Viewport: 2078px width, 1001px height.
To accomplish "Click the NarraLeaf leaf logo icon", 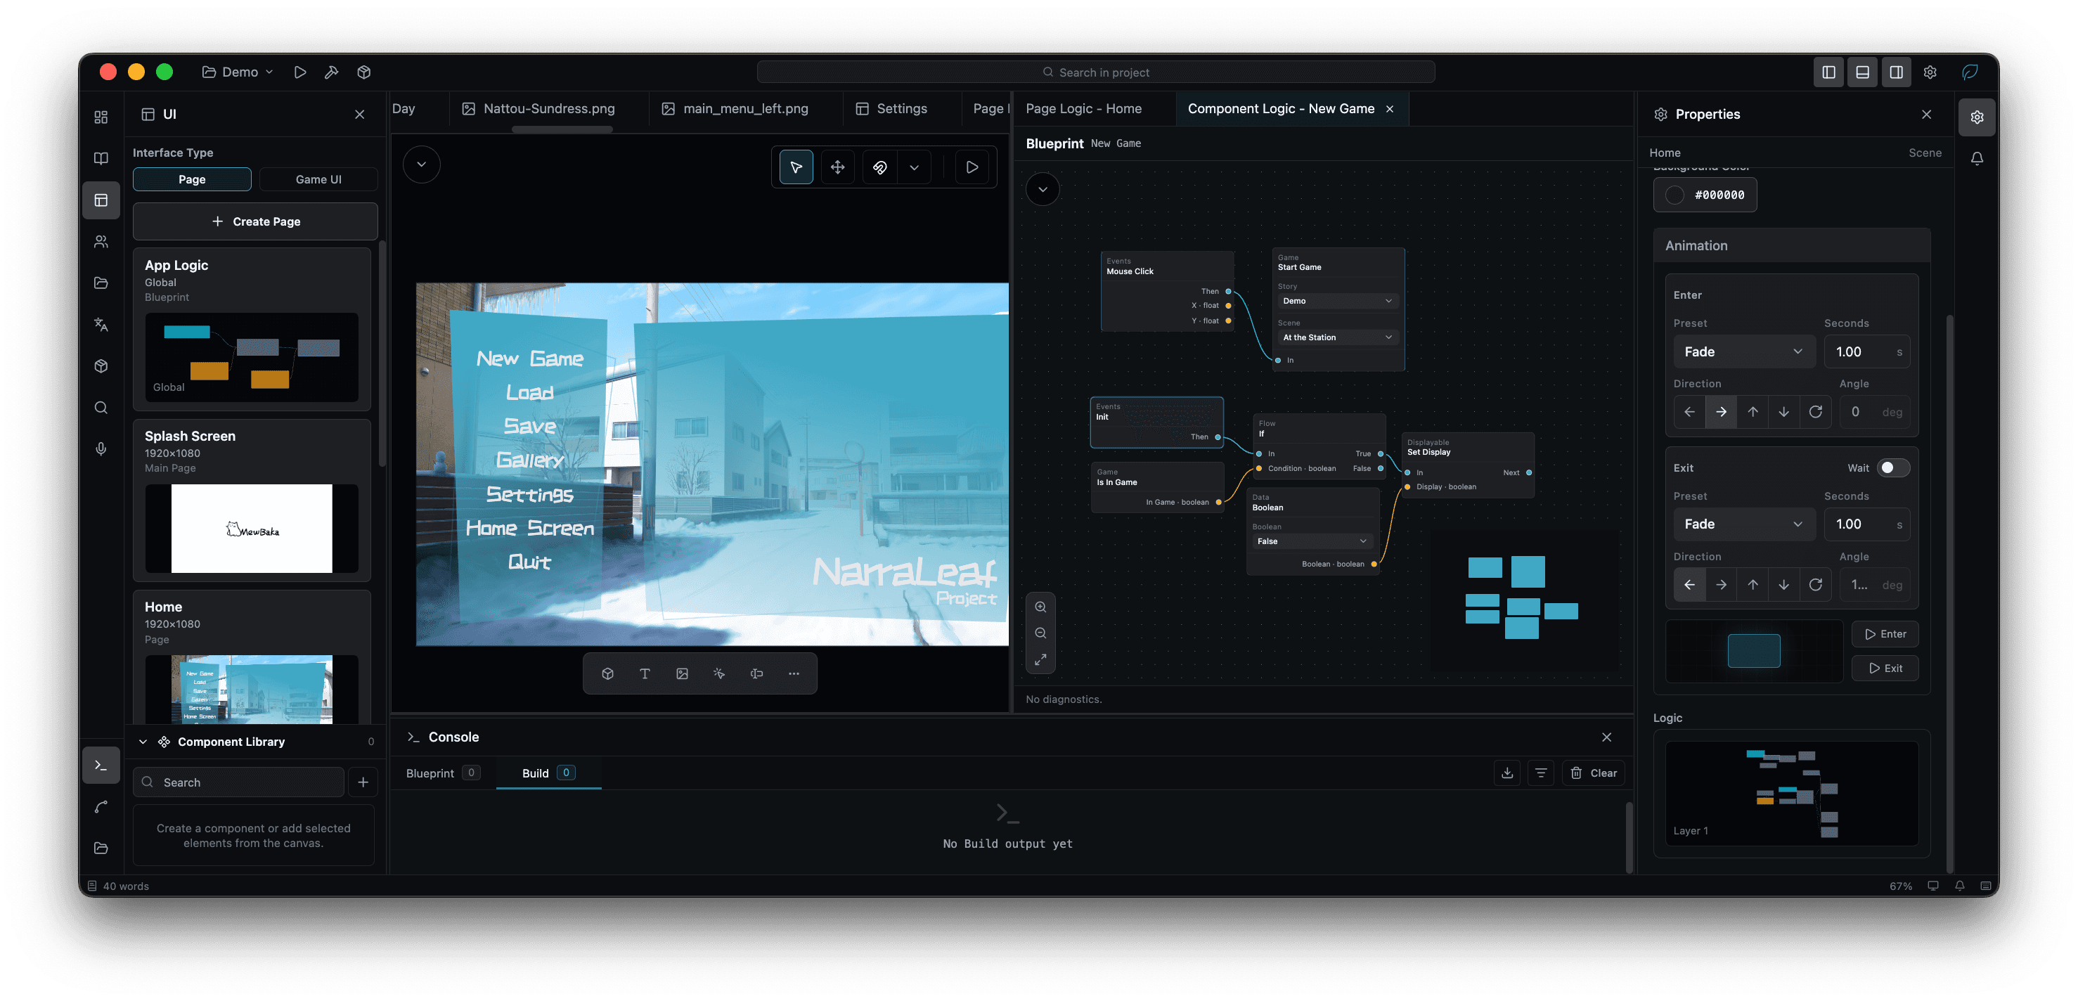I will [1970, 72].
